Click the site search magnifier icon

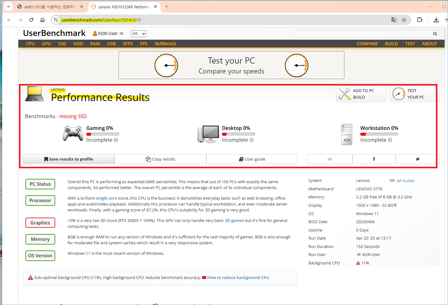pyautogui.click(x=435, y=34)
